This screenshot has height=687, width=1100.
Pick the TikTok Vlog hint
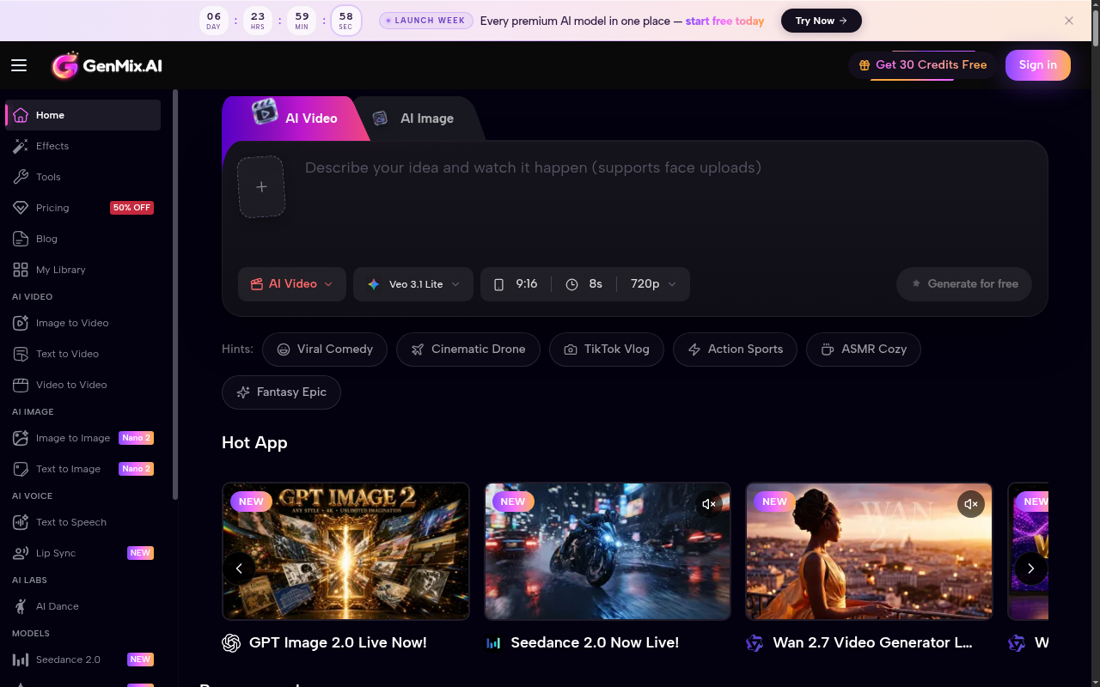[x=607, y=350]
